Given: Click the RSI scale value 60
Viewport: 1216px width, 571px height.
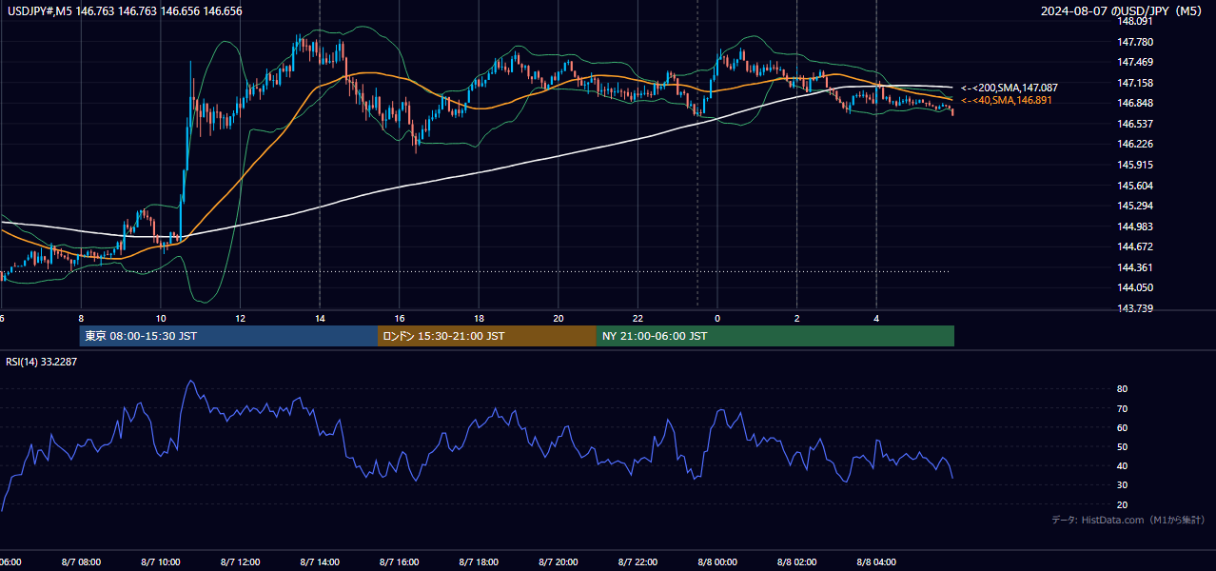Looking at the screenshot, I should coord(1123,427).
